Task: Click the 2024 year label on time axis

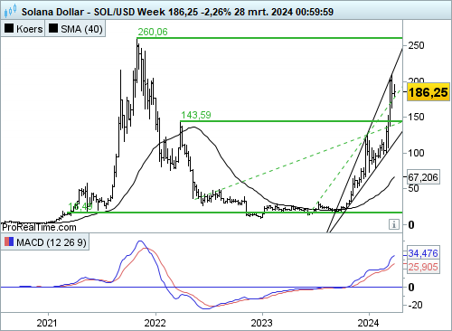Action: [x=368, y=323]
